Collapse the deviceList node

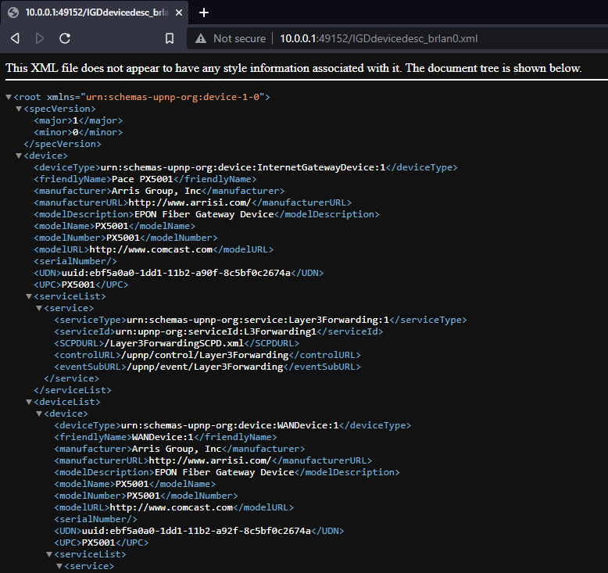(29, 402)
